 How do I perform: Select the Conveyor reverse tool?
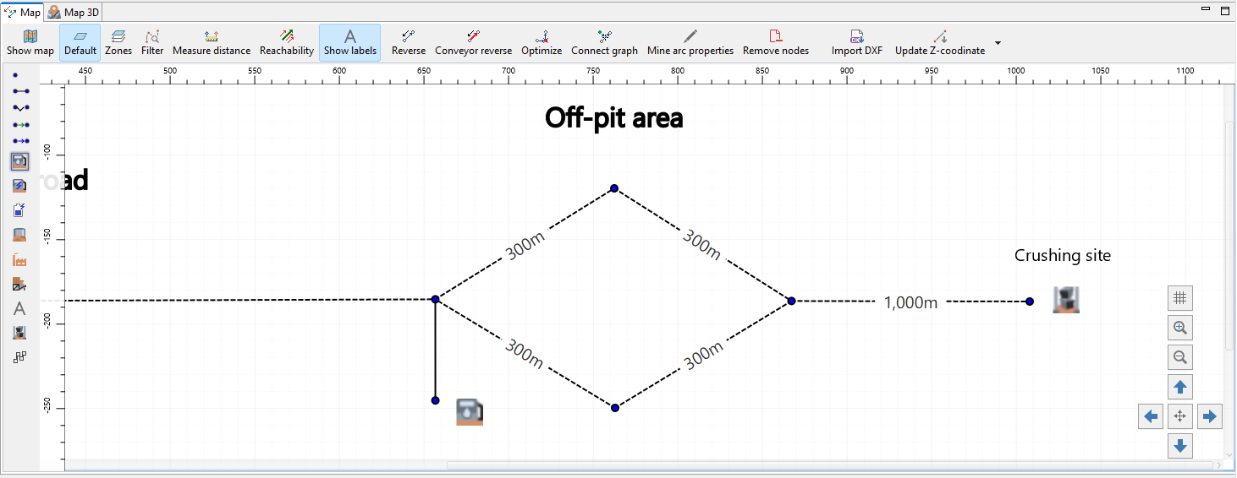click(x=474, y=42)
